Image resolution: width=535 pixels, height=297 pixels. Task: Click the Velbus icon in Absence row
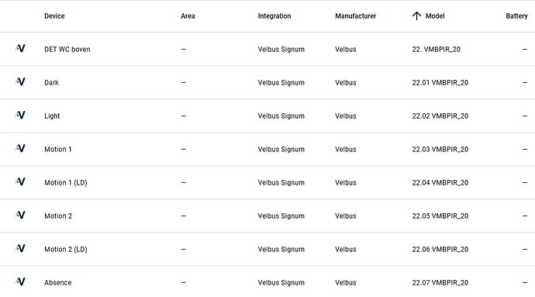click(x=20, y=281)
